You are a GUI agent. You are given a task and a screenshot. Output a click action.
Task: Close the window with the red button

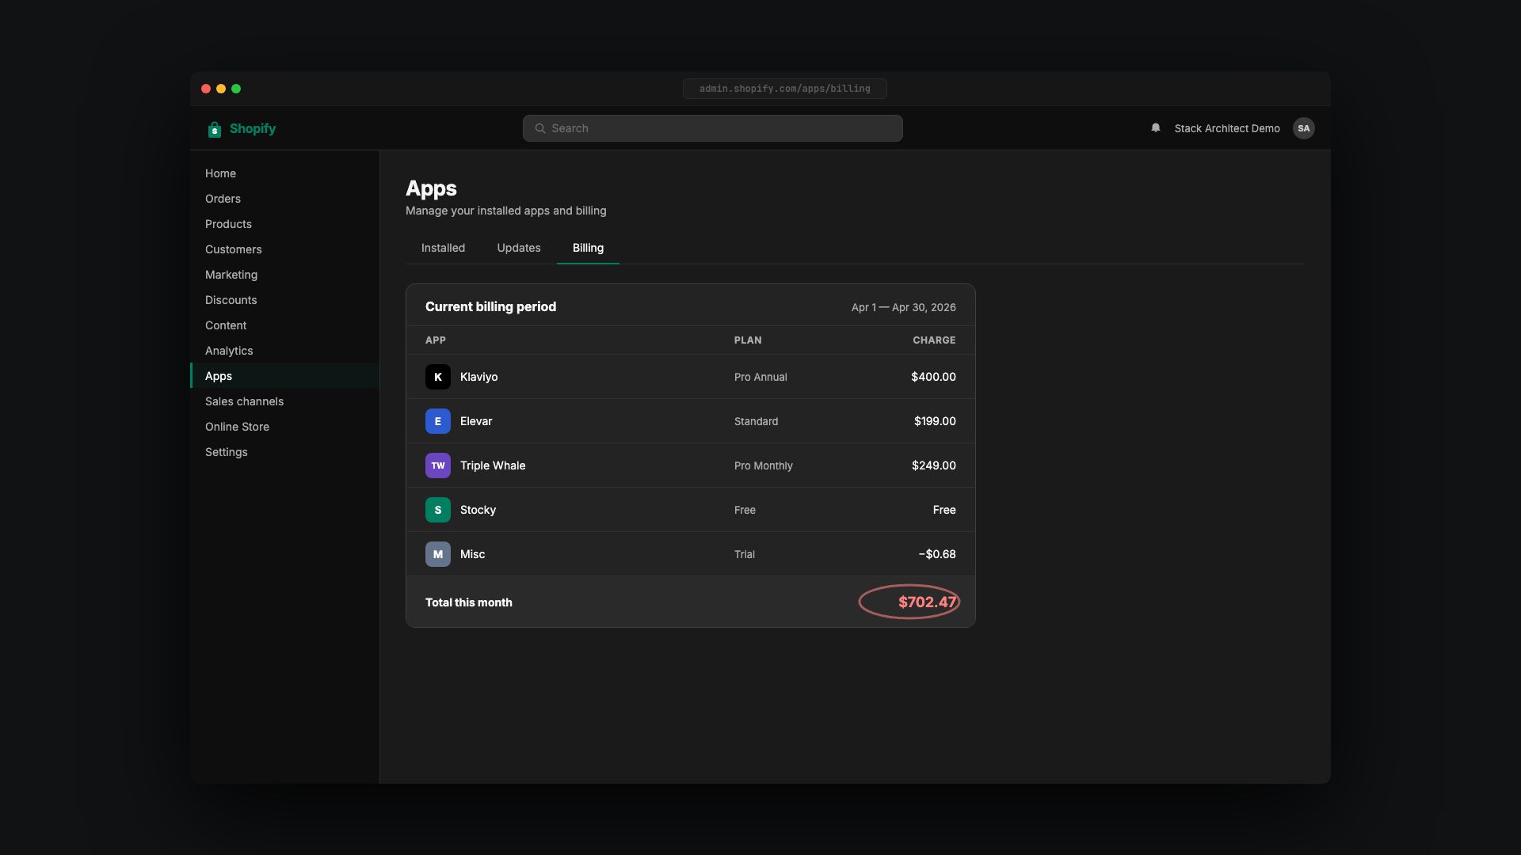206,89
